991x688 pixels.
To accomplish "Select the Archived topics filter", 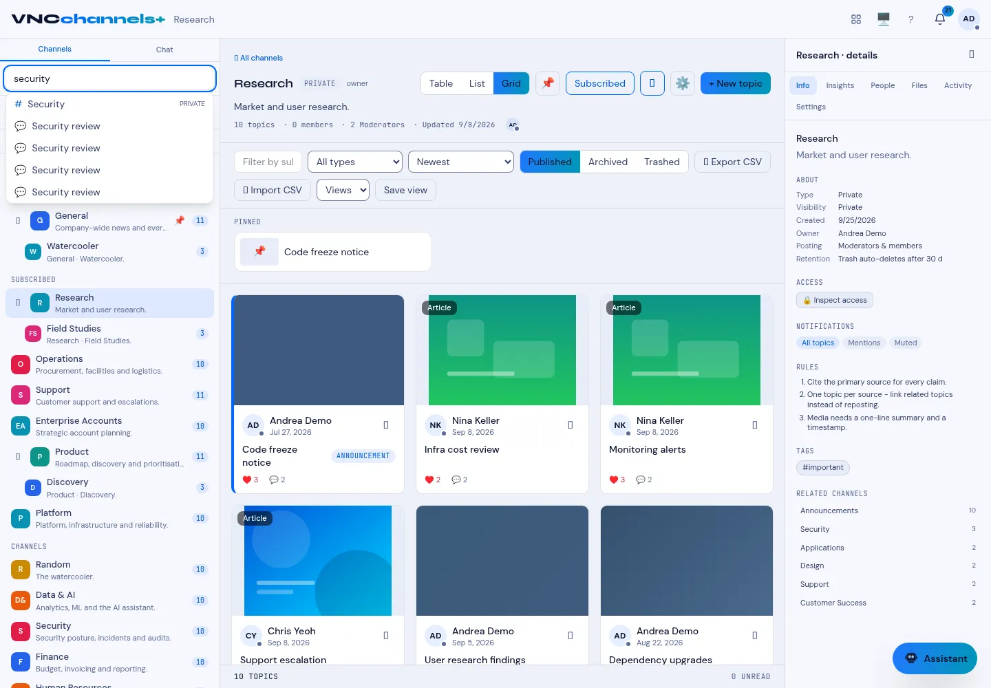I will tap(608, 162).
